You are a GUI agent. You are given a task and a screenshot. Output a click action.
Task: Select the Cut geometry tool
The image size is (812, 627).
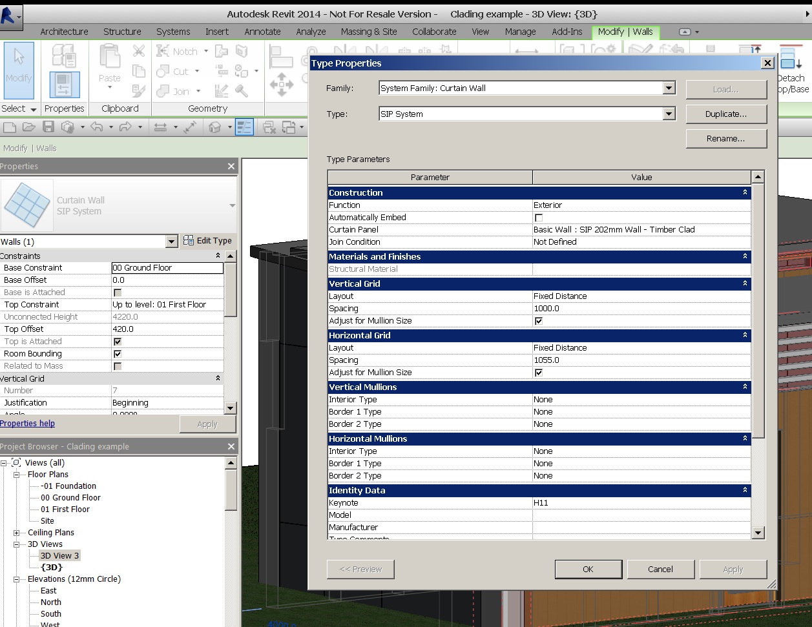(175, 70)
